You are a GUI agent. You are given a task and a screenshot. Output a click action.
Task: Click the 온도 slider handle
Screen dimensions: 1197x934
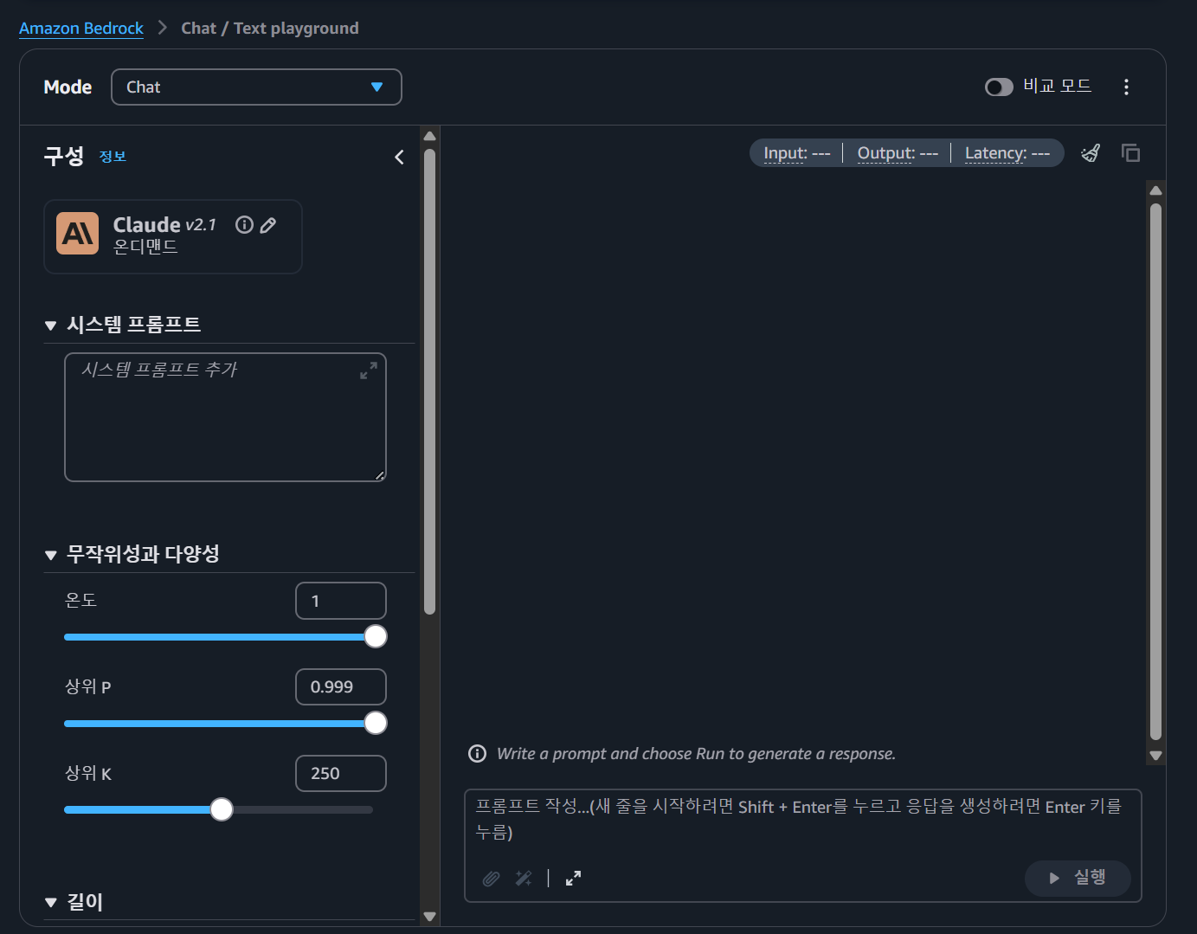click(376, 636)
